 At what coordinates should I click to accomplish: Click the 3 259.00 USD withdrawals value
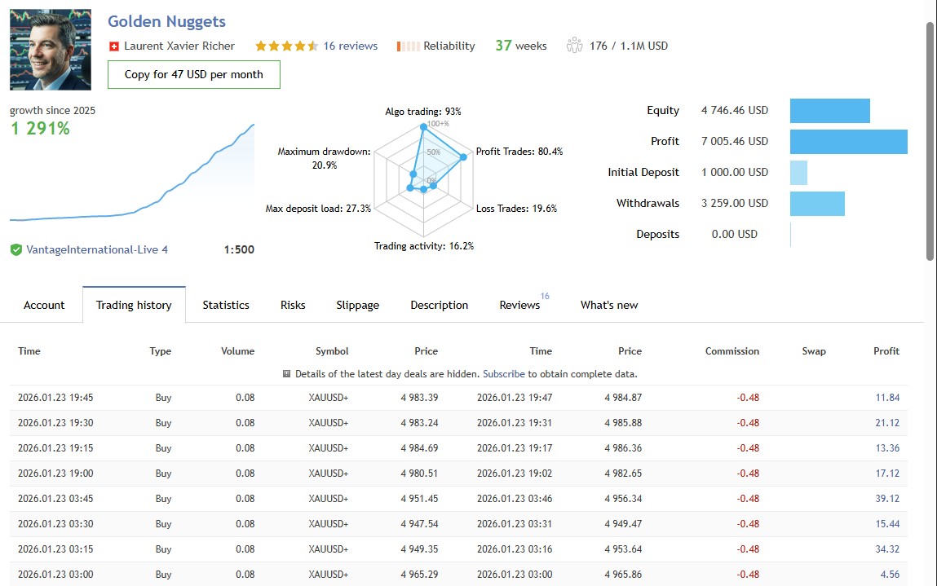pyautogui.click(x=735, y=204)
